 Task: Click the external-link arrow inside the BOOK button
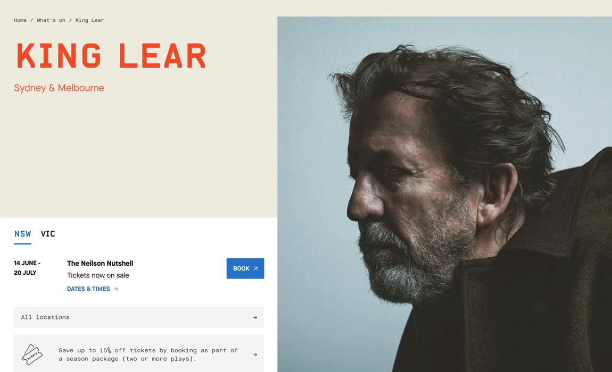click(x=255, y=269)
